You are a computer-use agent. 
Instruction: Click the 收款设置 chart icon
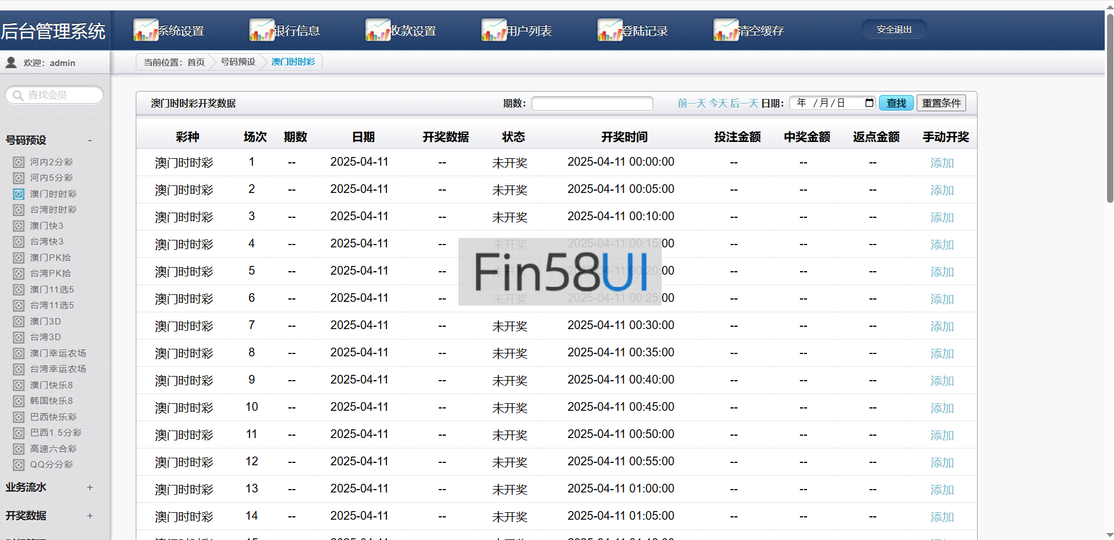(x=378, y=30)
